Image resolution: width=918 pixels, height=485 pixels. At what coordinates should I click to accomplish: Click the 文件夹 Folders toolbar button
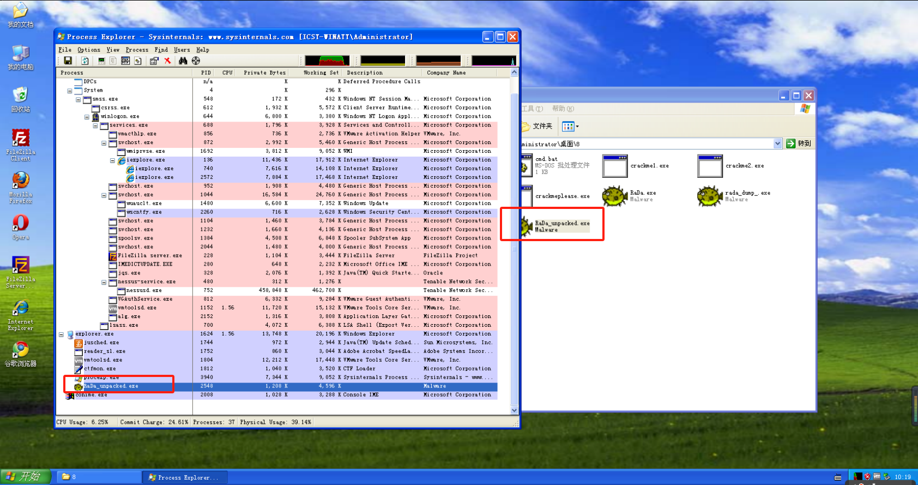pos(537,126)
